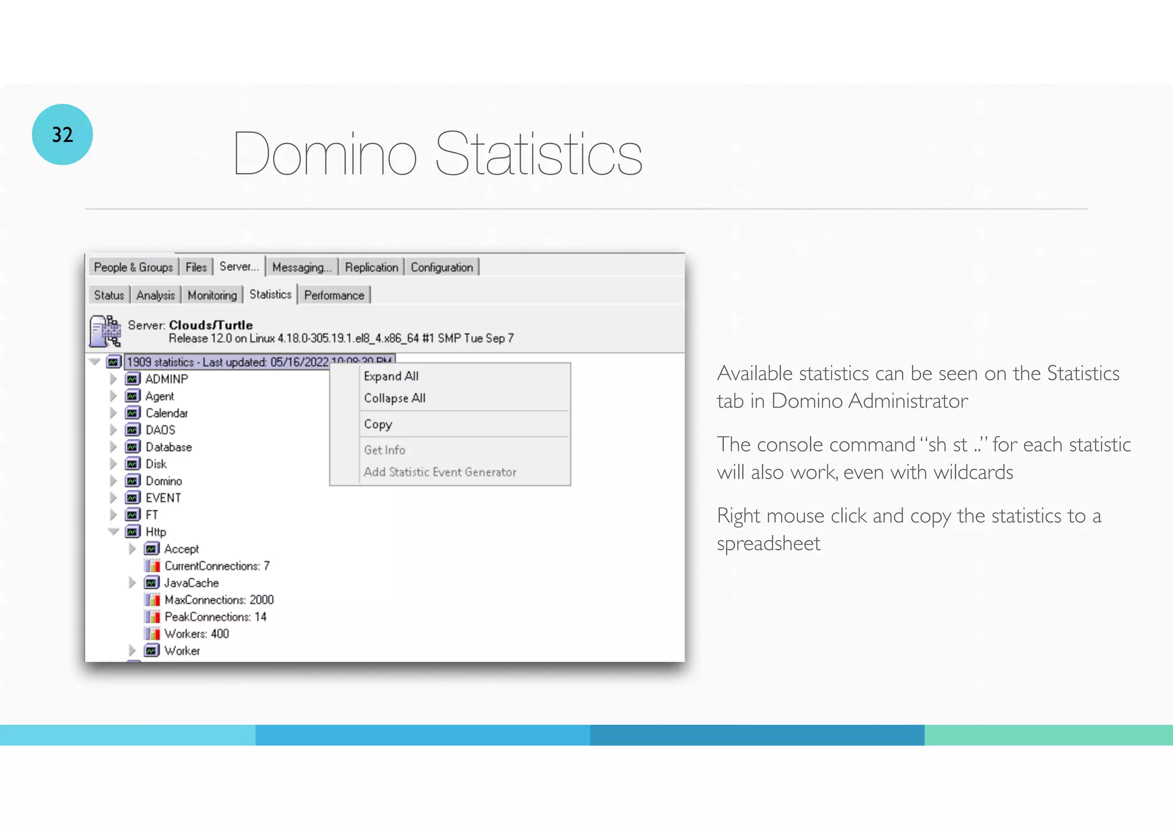Click the MaxConnections statistic chart icon
1173x829 pixels.
click(x=152, y=599)
